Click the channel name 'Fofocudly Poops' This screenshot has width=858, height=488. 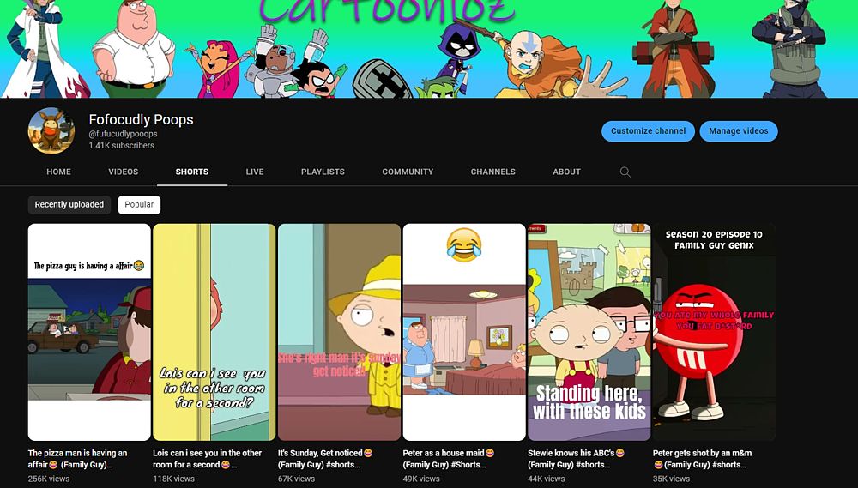pos(142,120)
